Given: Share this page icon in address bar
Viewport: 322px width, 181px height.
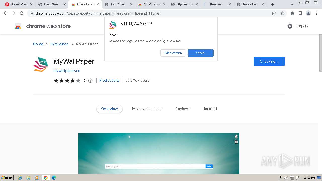Looking at the screenshot, I should [x=274, y=13].
